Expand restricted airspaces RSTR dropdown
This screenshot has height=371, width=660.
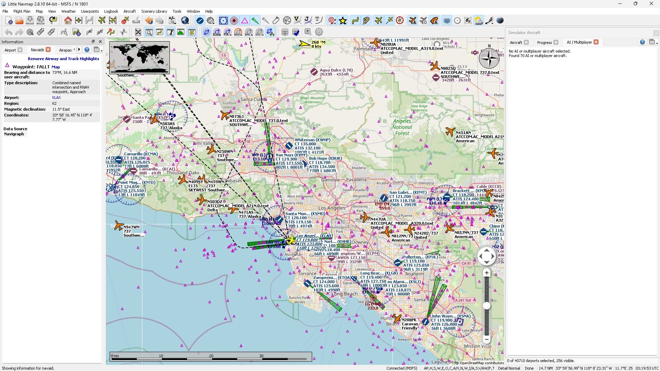tap(238, 32)
